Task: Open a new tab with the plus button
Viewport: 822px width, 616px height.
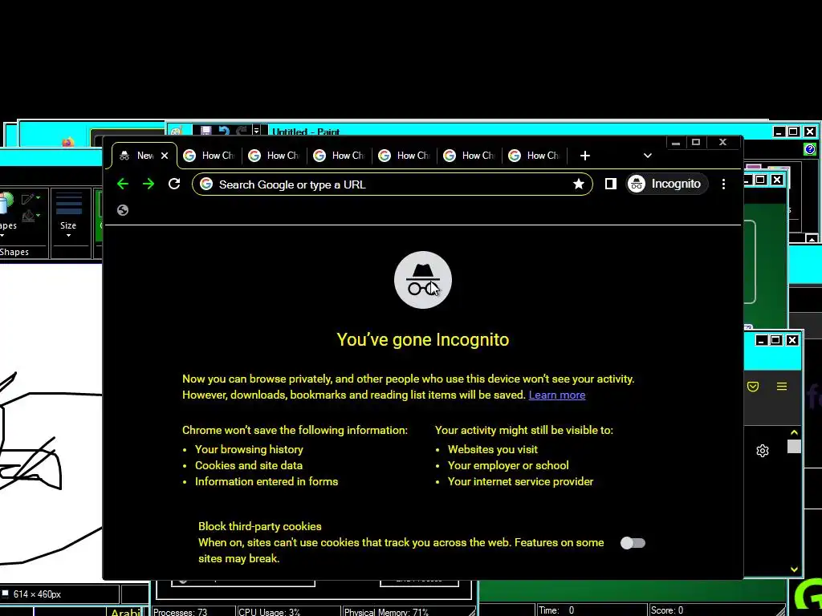Action: point(585,156)
